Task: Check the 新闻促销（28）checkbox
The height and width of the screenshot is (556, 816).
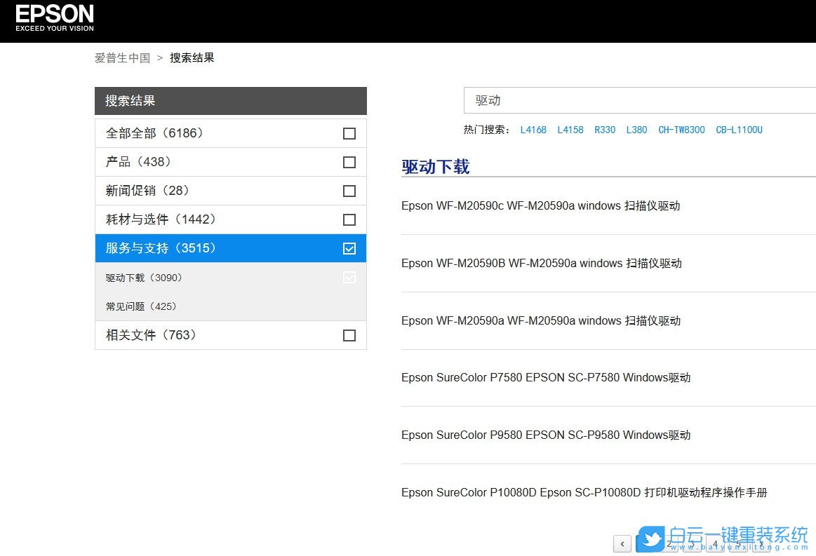Action: (349, 191)
